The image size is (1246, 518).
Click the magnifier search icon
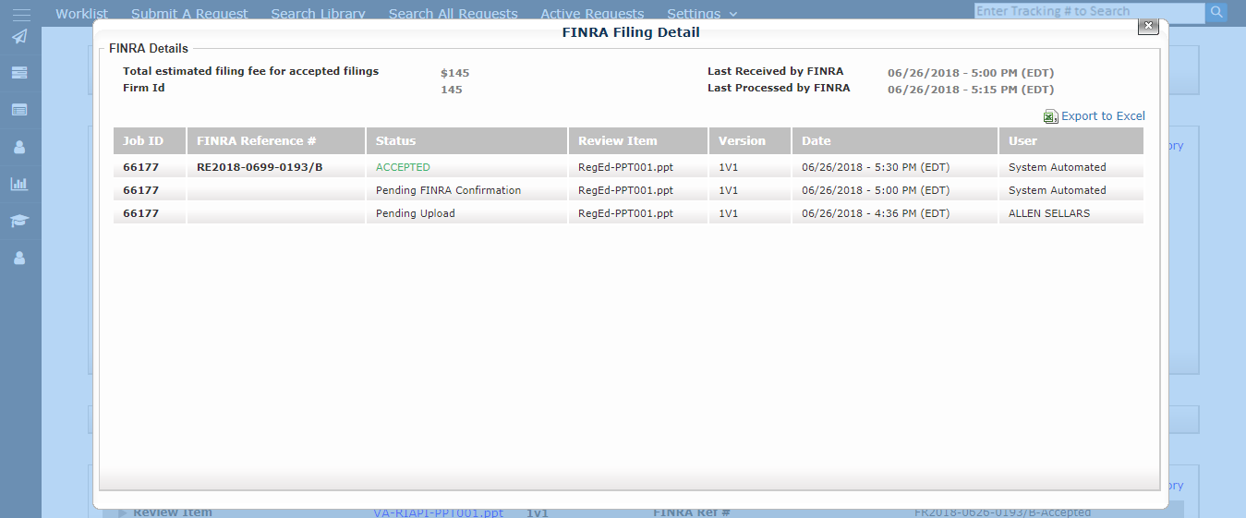[x=1217, y=12]
